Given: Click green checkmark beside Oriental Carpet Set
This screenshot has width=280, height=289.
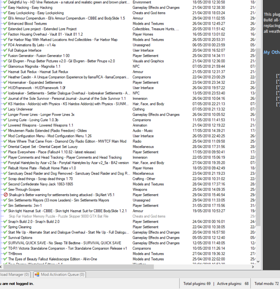Looking at the screenshot, I should tap(5, 146).
